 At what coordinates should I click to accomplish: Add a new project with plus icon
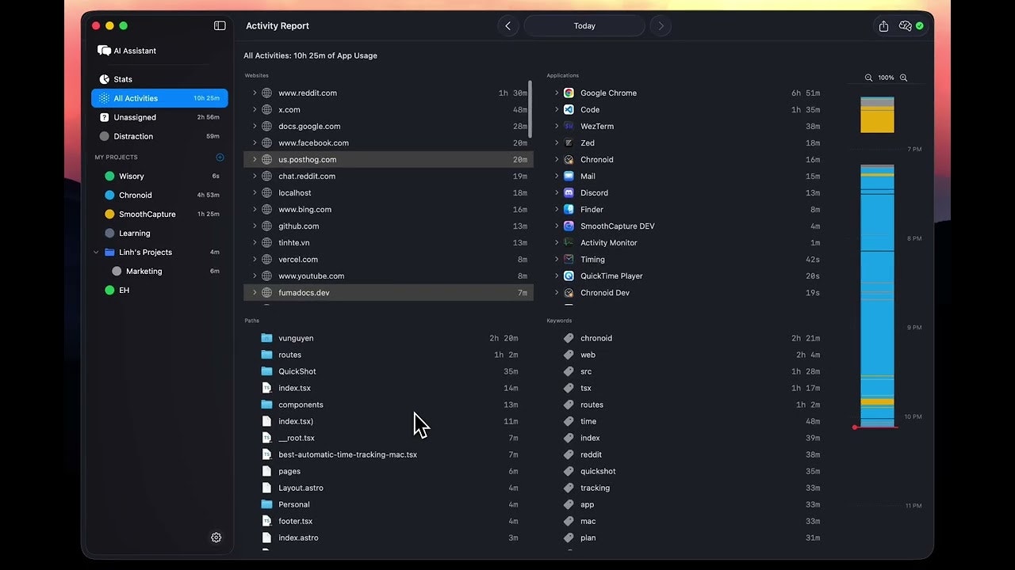(x=220, y=158)
